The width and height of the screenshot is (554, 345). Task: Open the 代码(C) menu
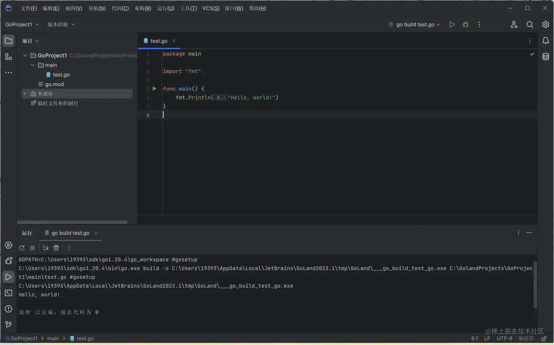120,8
